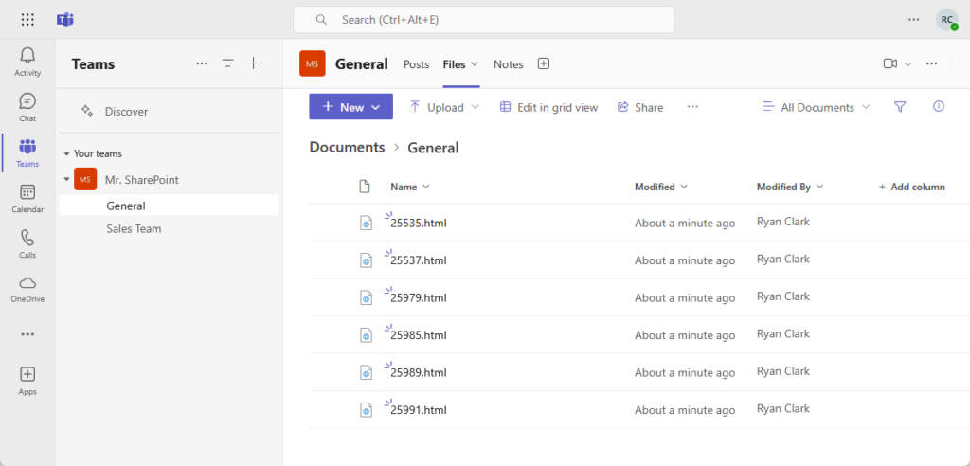970x466 pixels.
Task: Add a tab with the plus icon
Action: point(543,63)
